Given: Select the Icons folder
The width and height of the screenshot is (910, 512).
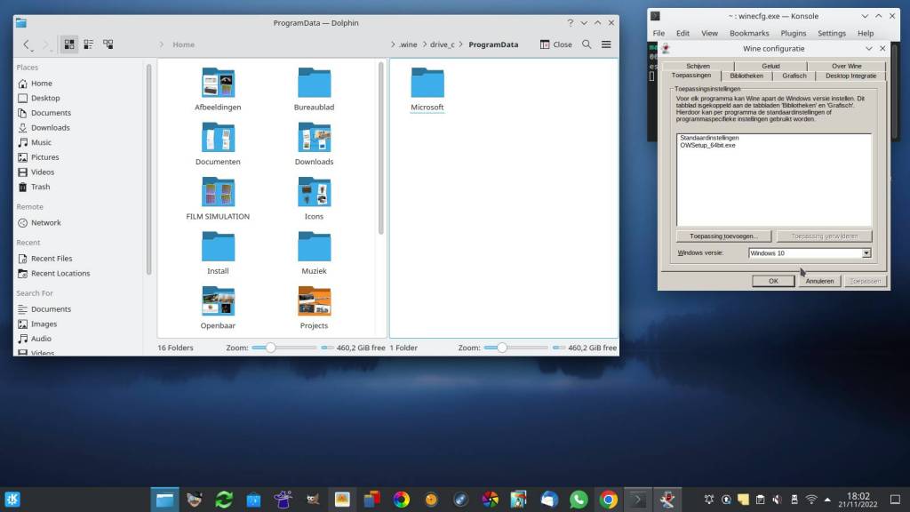Looking at the screenshot, I should tap(314, 198).
